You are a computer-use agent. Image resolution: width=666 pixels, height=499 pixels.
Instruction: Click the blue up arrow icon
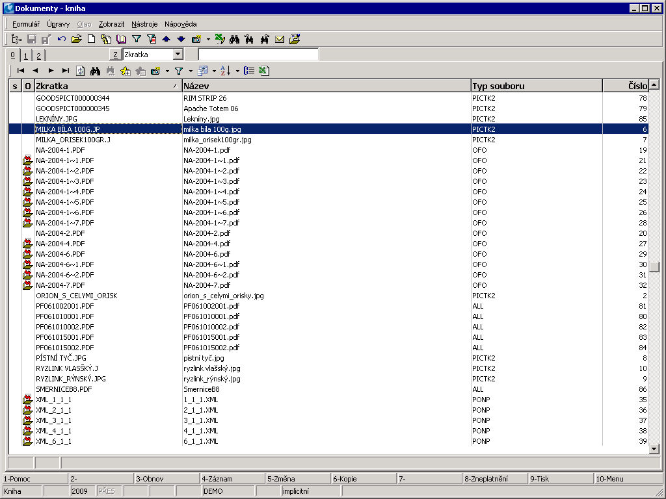166,40
